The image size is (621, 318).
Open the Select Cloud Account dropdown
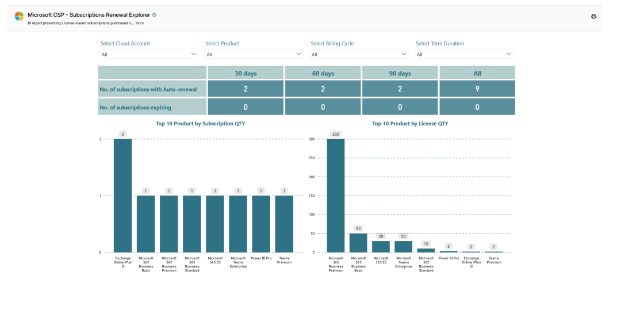coord(148,54)
